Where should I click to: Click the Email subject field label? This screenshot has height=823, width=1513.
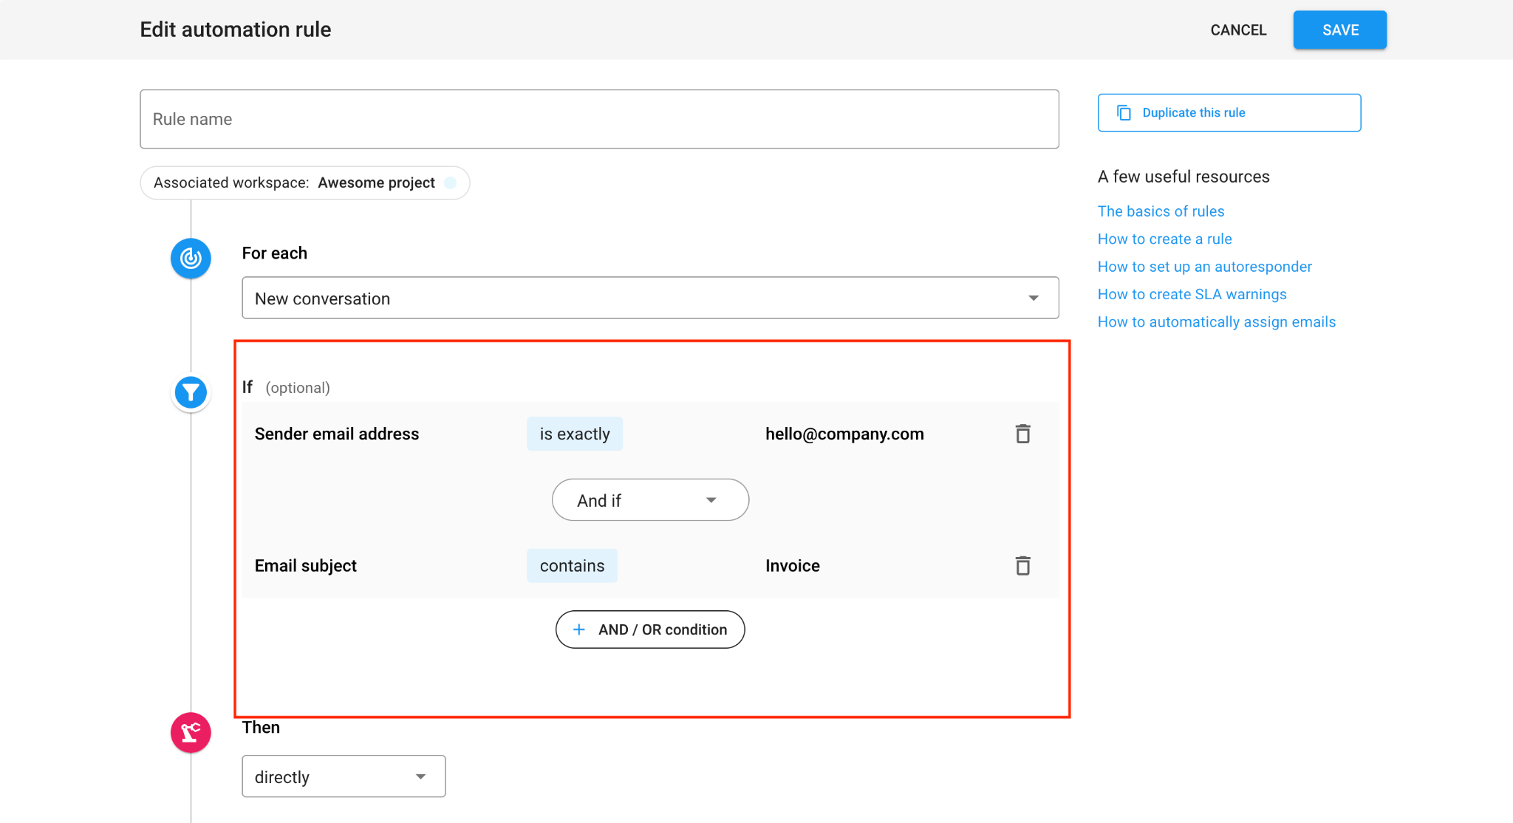click(x=306, y=566)
